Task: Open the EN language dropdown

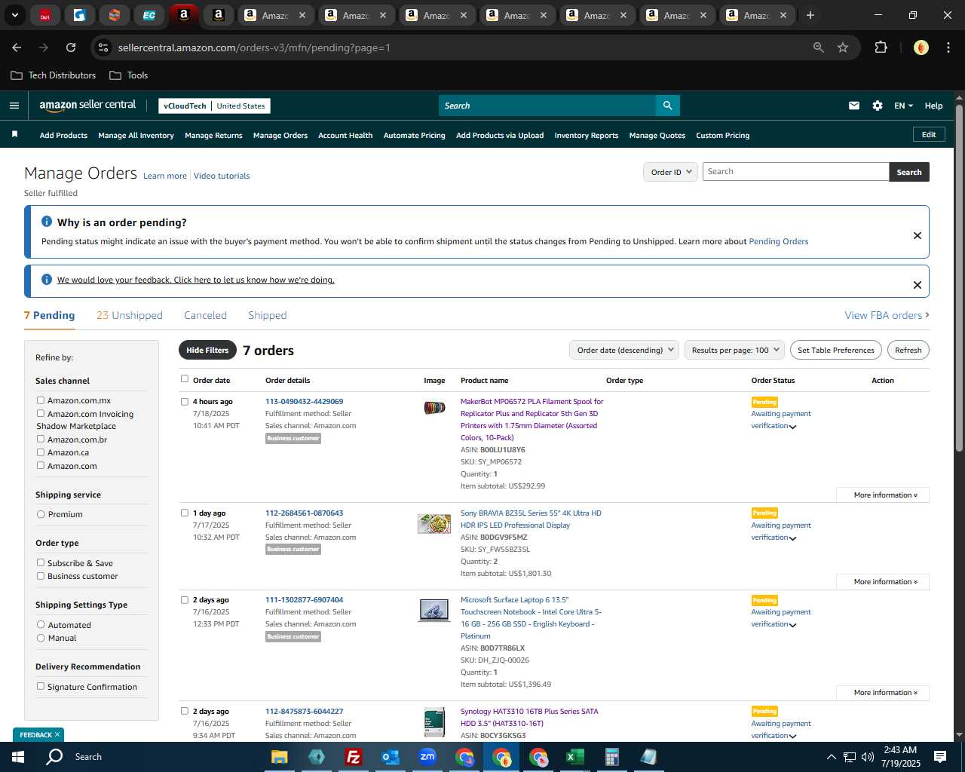Action: coord(903,106)
